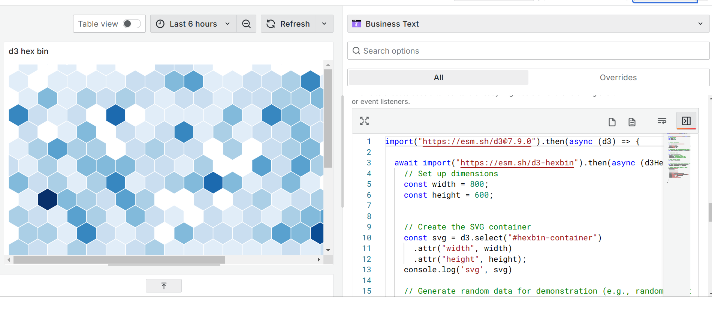Open the refresh interval dropdown arrow
The image size is (712, 336).
(x=324, y=24)
